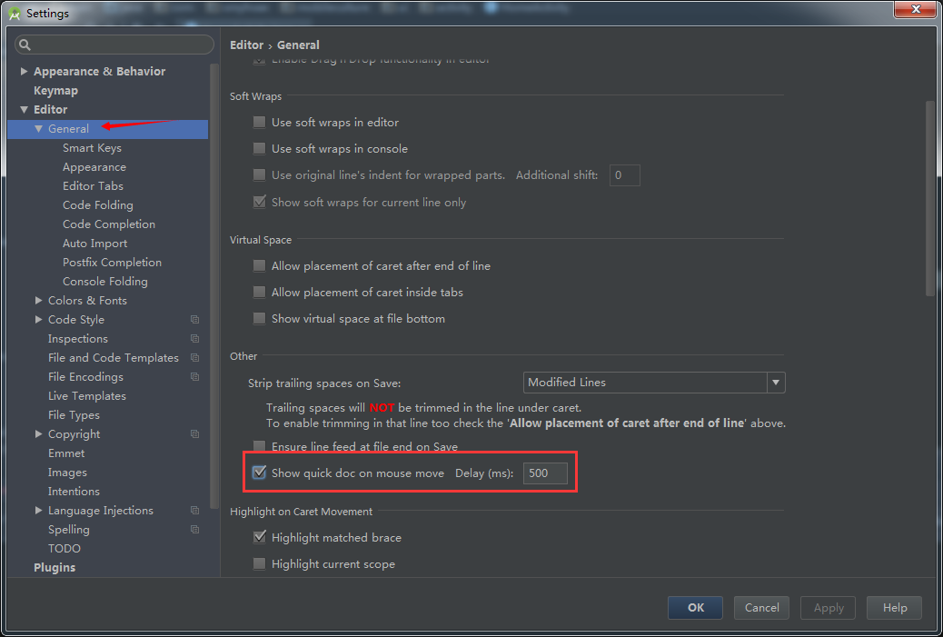Click the copy icon beside Spelling
943x637 pixels.
(x=194, y=530)
